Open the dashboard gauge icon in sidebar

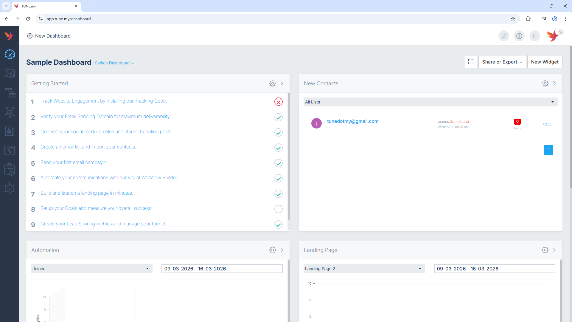point(10,54)
